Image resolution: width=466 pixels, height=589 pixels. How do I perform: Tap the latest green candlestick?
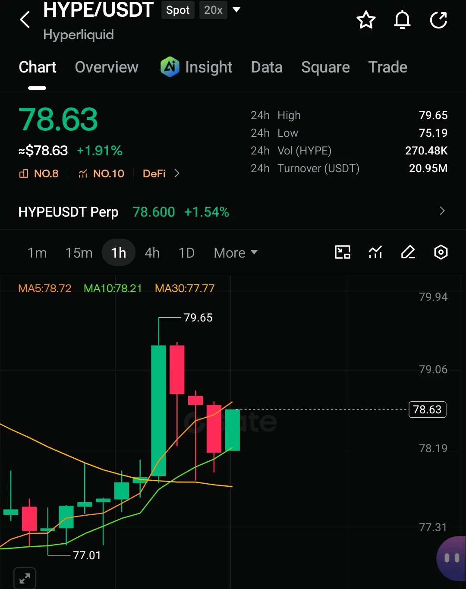[232, 430]
